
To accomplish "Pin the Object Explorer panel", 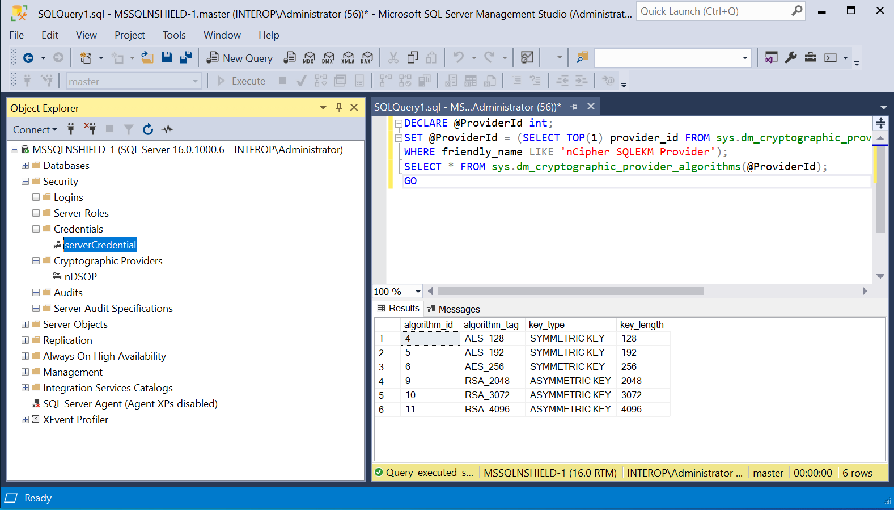I will (x=339, y=107).
